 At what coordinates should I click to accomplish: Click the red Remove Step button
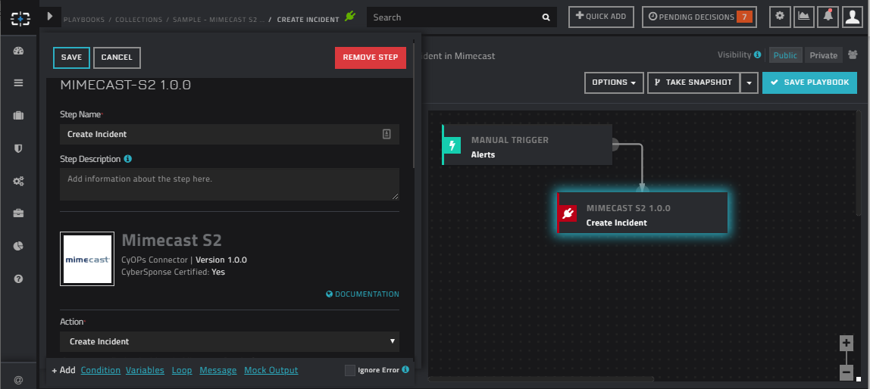371,58
